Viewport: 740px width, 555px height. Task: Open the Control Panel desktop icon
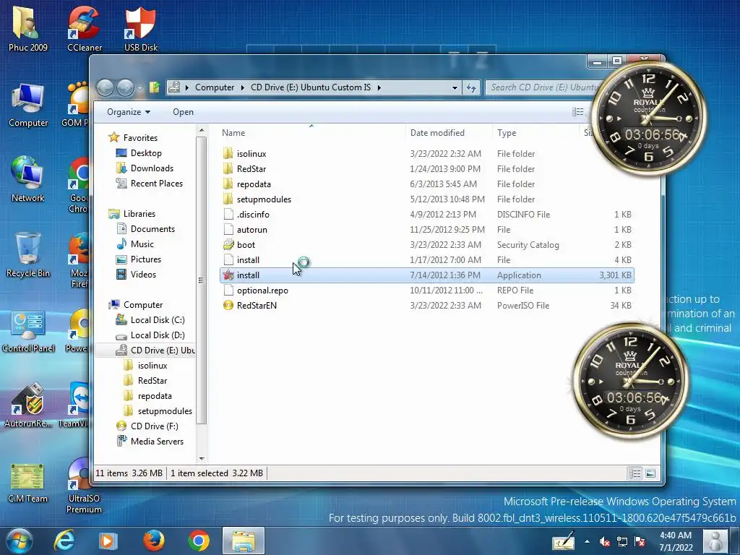tap(28, 330)
